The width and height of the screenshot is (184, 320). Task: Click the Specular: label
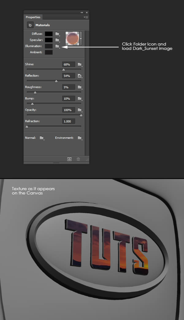tap(36, 40)
